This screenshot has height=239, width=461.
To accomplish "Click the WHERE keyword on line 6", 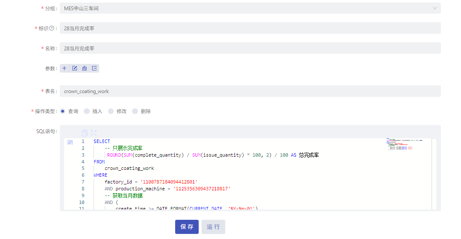I will [100, 175].
